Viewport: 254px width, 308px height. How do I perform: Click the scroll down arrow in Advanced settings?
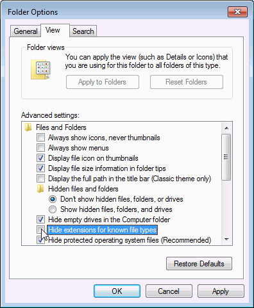[x=226, y=239]
